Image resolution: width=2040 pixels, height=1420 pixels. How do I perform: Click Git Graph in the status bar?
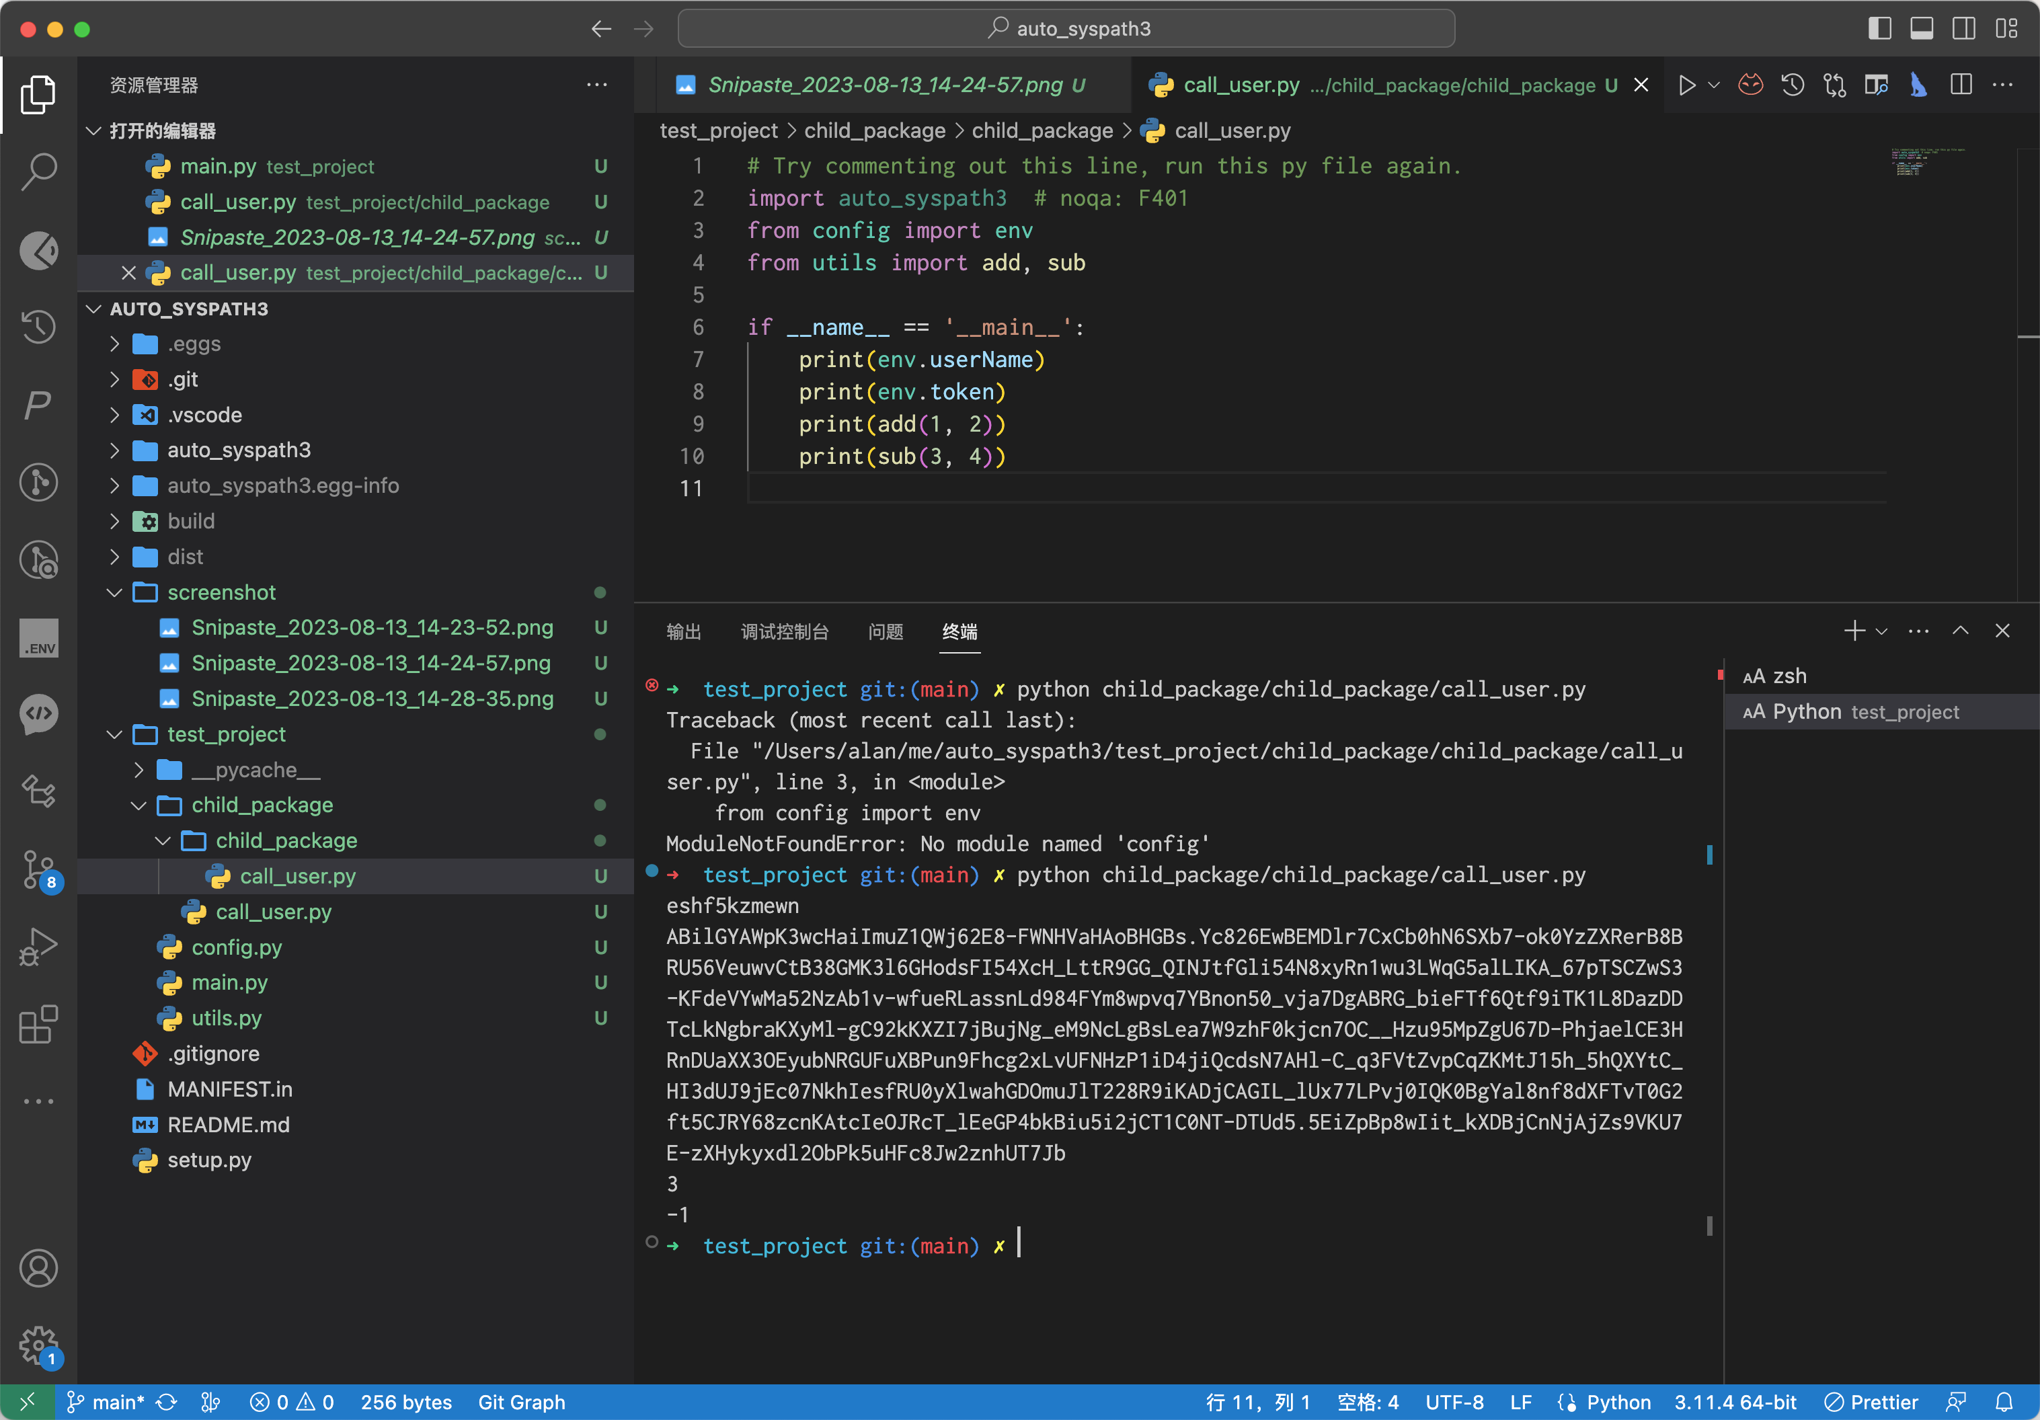coord(522,1403)
